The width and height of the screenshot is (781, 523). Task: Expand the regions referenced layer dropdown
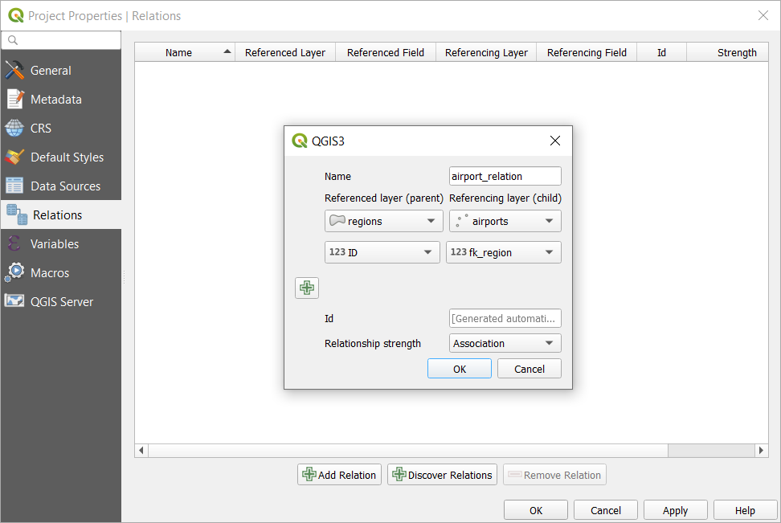click(x=383, y=221)
